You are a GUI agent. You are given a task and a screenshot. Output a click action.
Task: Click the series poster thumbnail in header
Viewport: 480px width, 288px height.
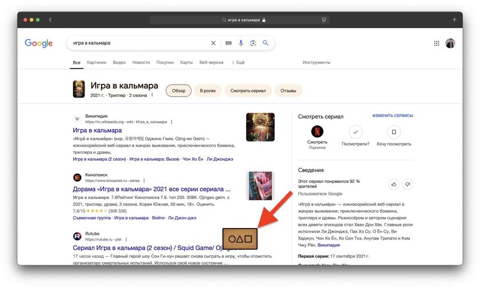[x=79, y=89]
